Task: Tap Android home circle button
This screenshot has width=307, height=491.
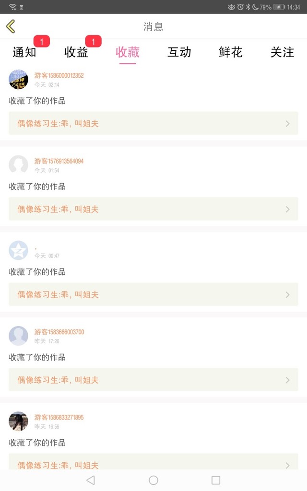Action: (153, 480)
